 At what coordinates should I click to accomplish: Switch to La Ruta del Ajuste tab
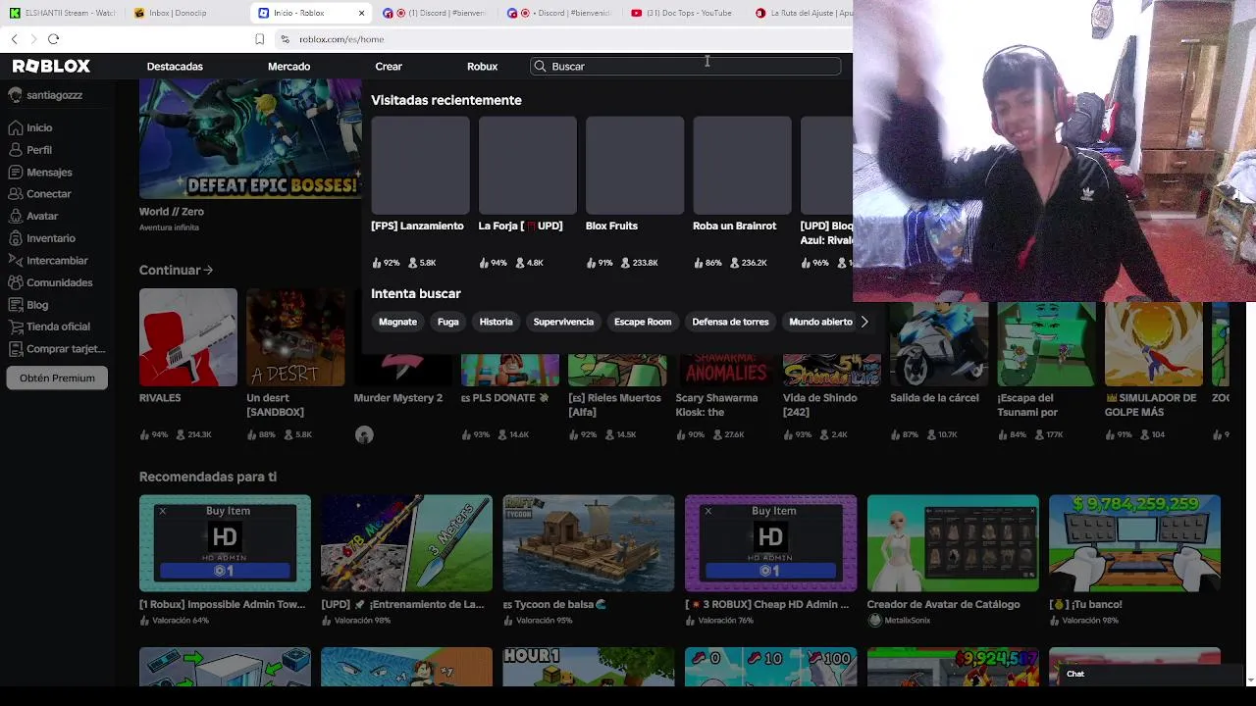click(803, 13)
